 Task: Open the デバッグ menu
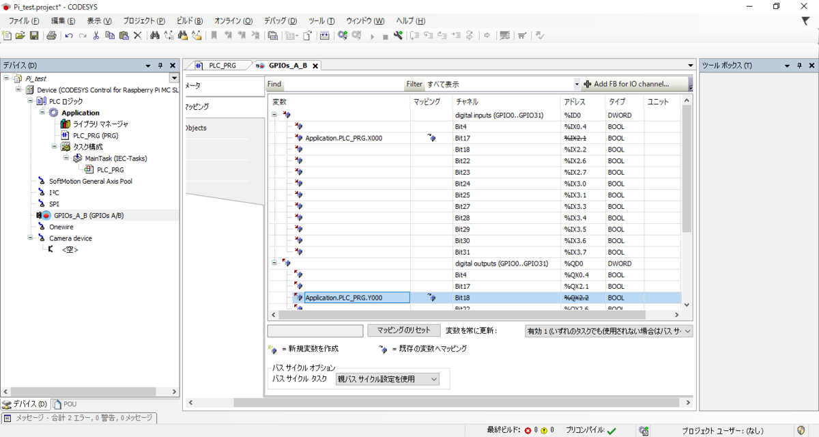point(280,21)
